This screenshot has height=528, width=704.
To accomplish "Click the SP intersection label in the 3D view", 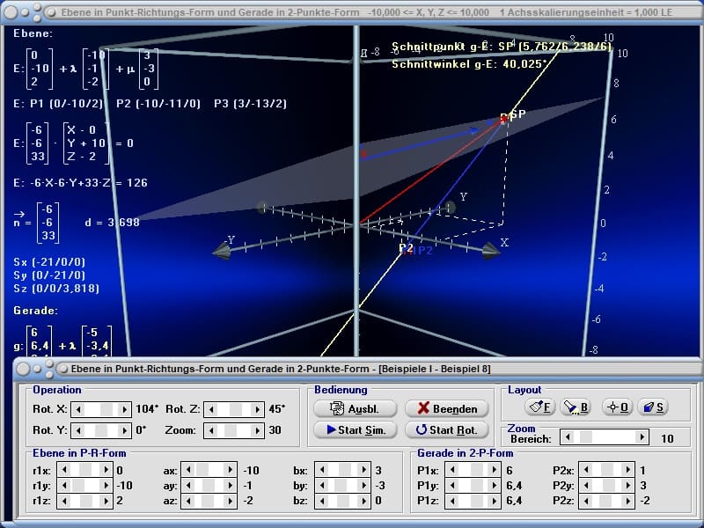I will point(517,114).
